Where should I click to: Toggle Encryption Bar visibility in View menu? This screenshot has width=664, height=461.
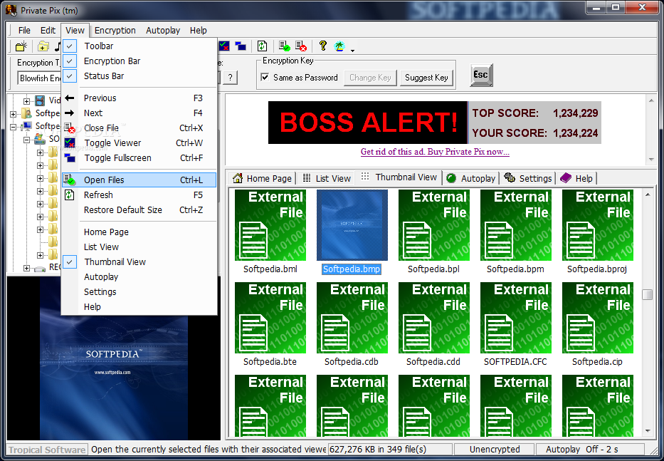(x=139, y=61)
